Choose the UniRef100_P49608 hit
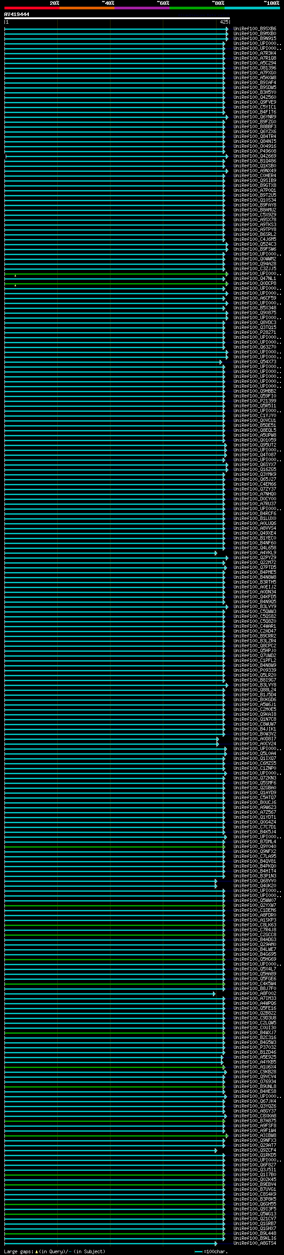Screen dimensions: 284x1255 click(x=255, y=151)
